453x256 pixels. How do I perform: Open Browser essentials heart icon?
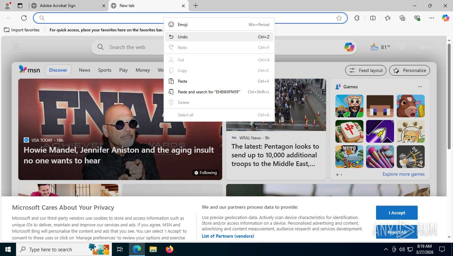(417, 18)
